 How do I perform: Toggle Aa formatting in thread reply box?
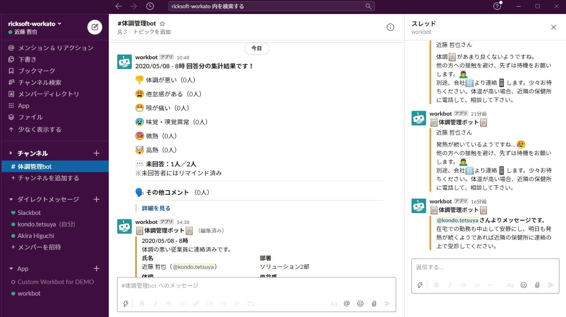coord(510,285)
